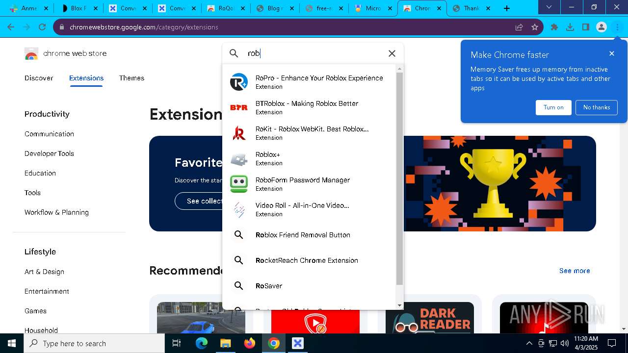Open Communication category
628x353 pixels.
pyautogui.click(x=49, y=134)
